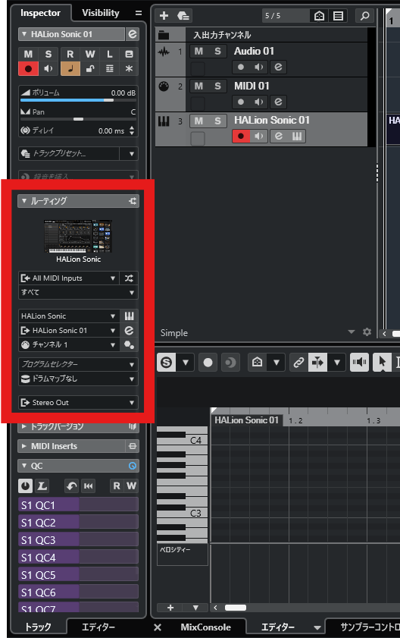Collapse the QC section

click(24, 466)
